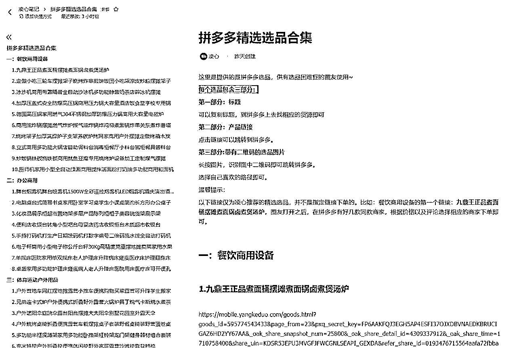Image resolution: width=517 pixels, height=348 pixels.
Task: Click the subheading 1.九鼎王正品煮面桶摆摊煮面锅卤煮煲汤炉
Action: tap(274, 289)
